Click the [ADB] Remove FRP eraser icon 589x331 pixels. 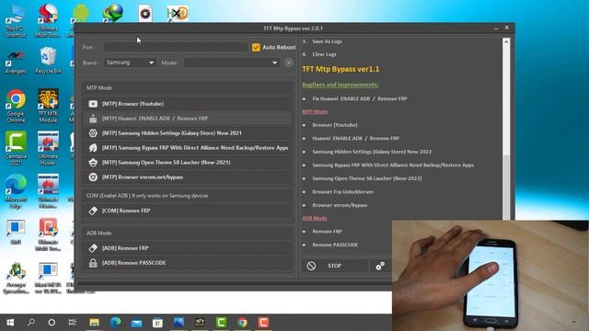coord(93,248)
